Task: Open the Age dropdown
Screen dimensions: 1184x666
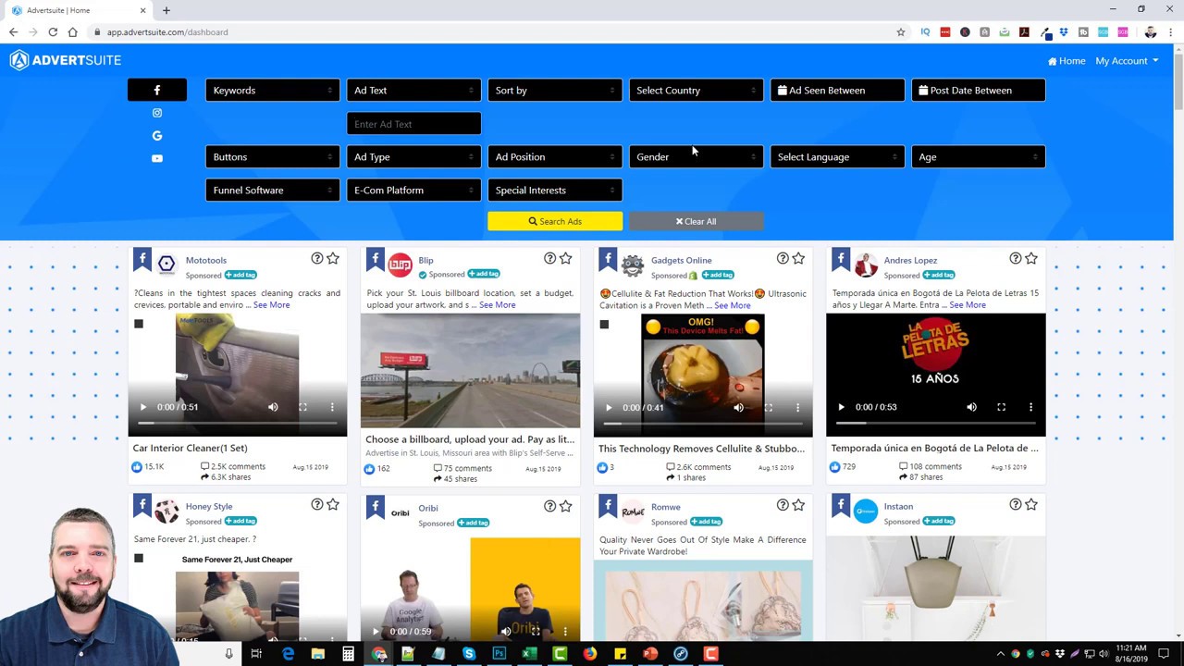Action: 978,156
